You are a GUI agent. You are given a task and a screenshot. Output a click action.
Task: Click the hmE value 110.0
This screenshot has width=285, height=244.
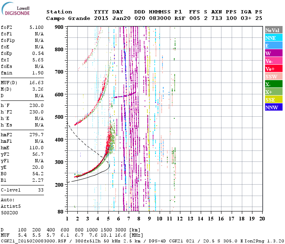(37, 148)
